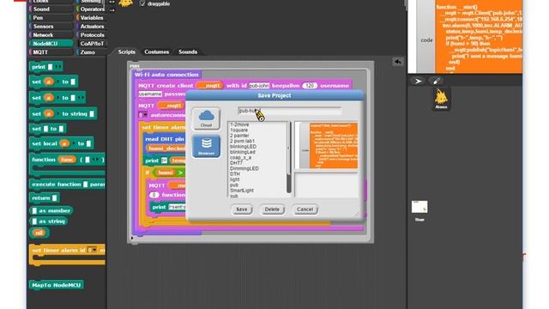Click Save in Save Project dialog
549x309 pixels.
[242, 209]
